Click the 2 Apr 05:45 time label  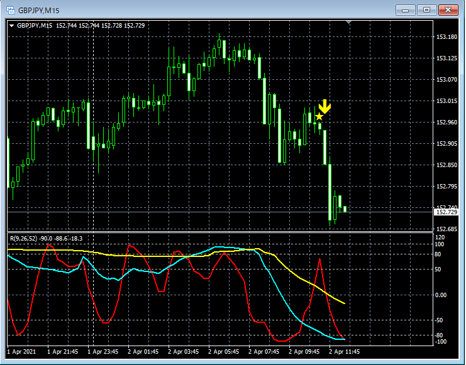[x=223, y=352]
